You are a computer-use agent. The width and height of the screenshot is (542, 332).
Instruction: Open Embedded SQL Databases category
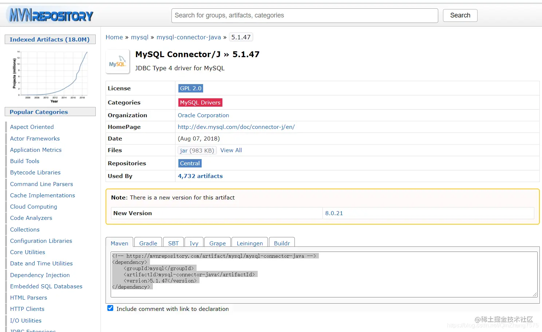pyautogui.click(x=46, y=286)
